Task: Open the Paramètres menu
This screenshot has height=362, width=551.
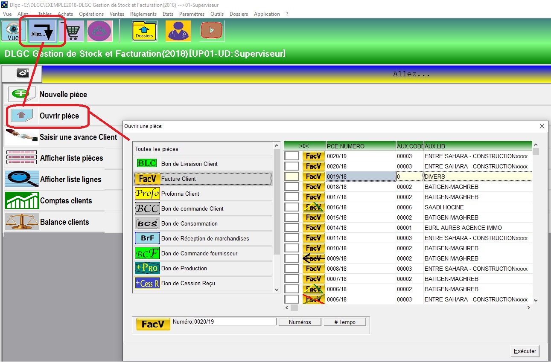Action: (x=192, y=14)
